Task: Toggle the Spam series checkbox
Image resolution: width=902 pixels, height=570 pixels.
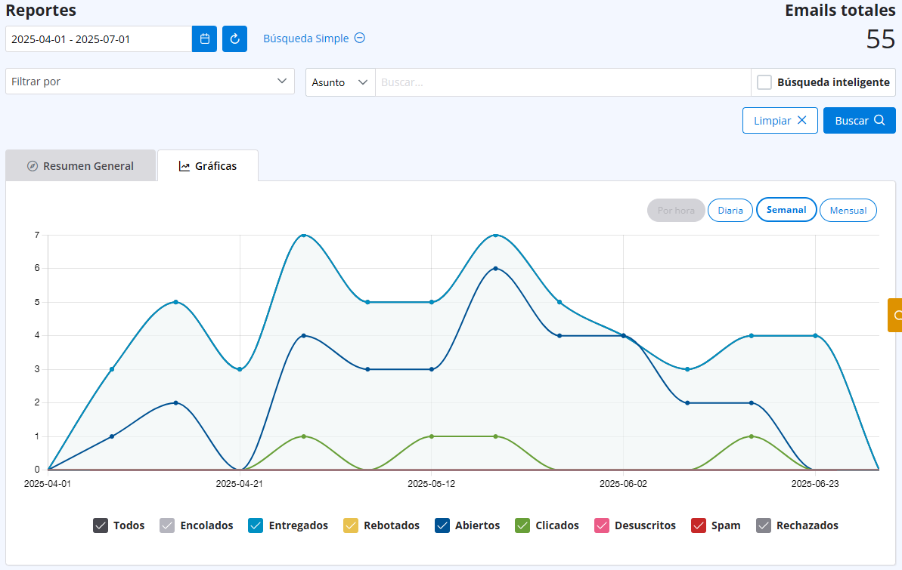Action: 699,525
